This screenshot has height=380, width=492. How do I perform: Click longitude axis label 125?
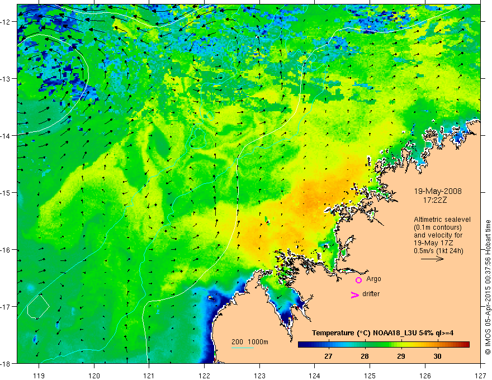(x=370, y=376)
